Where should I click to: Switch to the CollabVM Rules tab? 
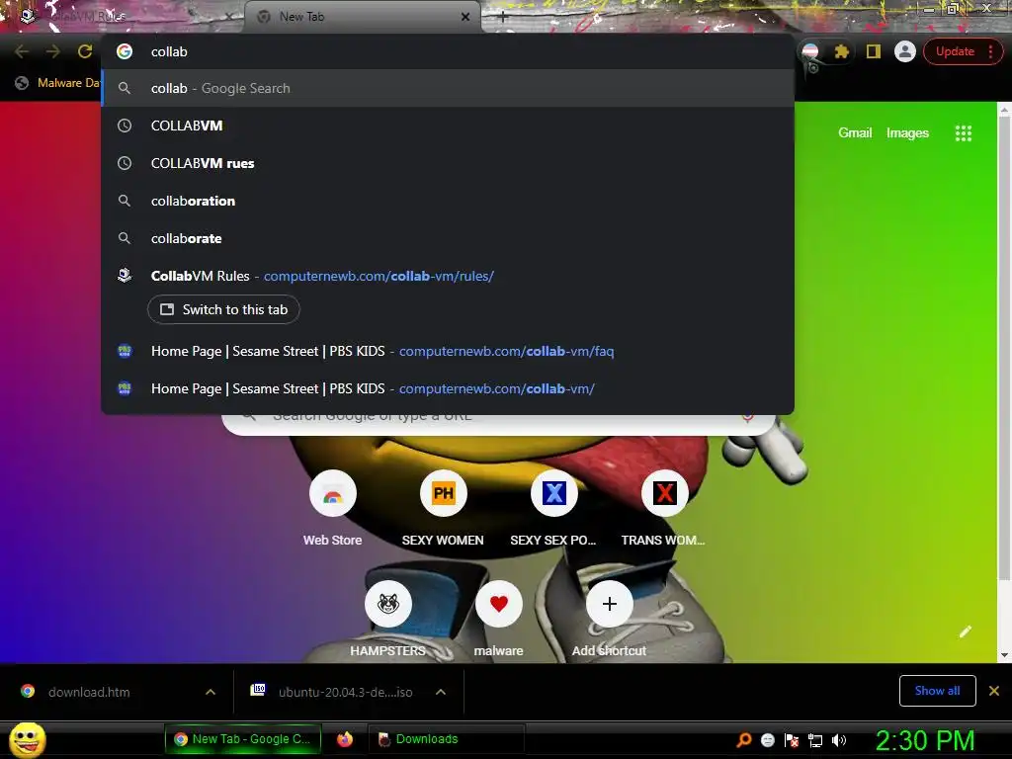[123, 17]
